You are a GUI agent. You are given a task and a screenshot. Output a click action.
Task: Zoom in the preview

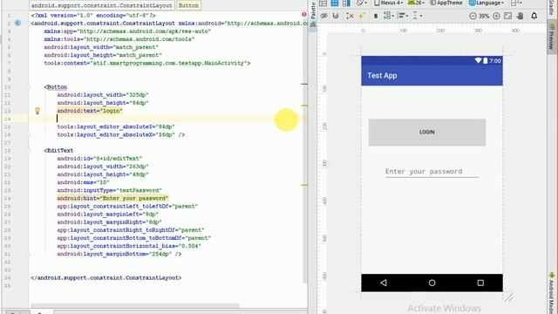tap(496, 16)
